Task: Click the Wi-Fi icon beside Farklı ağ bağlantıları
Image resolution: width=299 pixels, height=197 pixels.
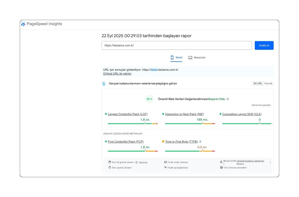Action: coord(165,167)
